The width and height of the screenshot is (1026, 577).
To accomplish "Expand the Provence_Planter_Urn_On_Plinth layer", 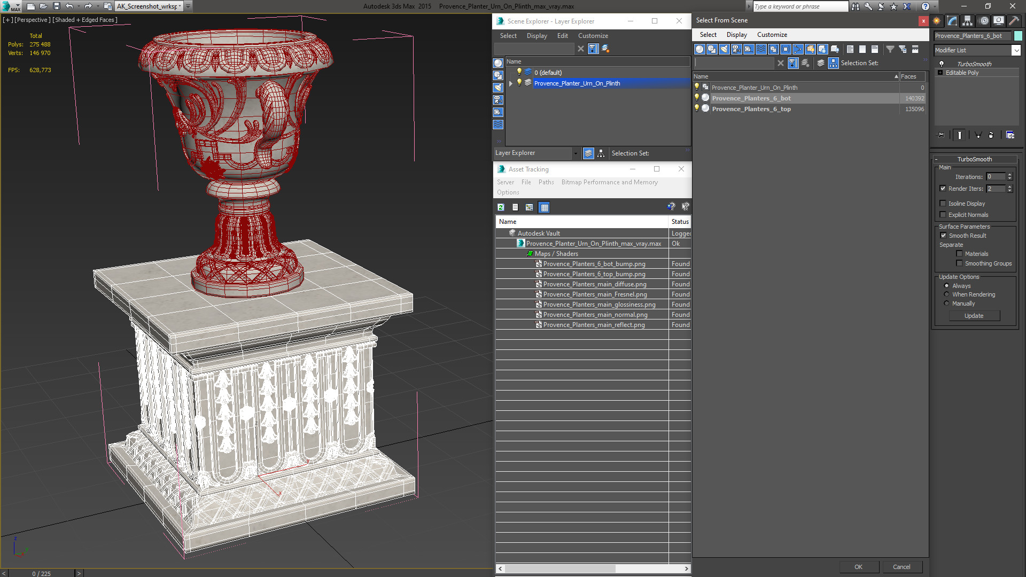I will point(511,83).
